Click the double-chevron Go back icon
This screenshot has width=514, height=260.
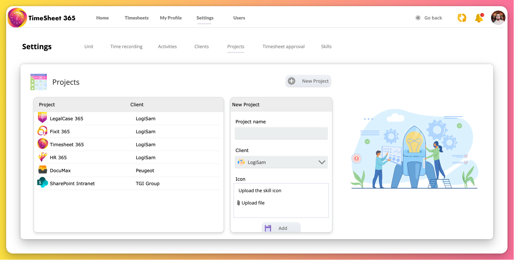(x=418, y=18)
